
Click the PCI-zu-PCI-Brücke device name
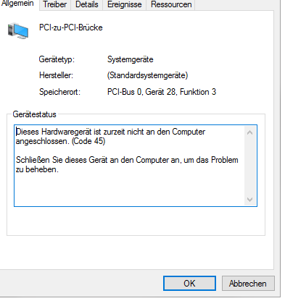[x=71, y=27]
